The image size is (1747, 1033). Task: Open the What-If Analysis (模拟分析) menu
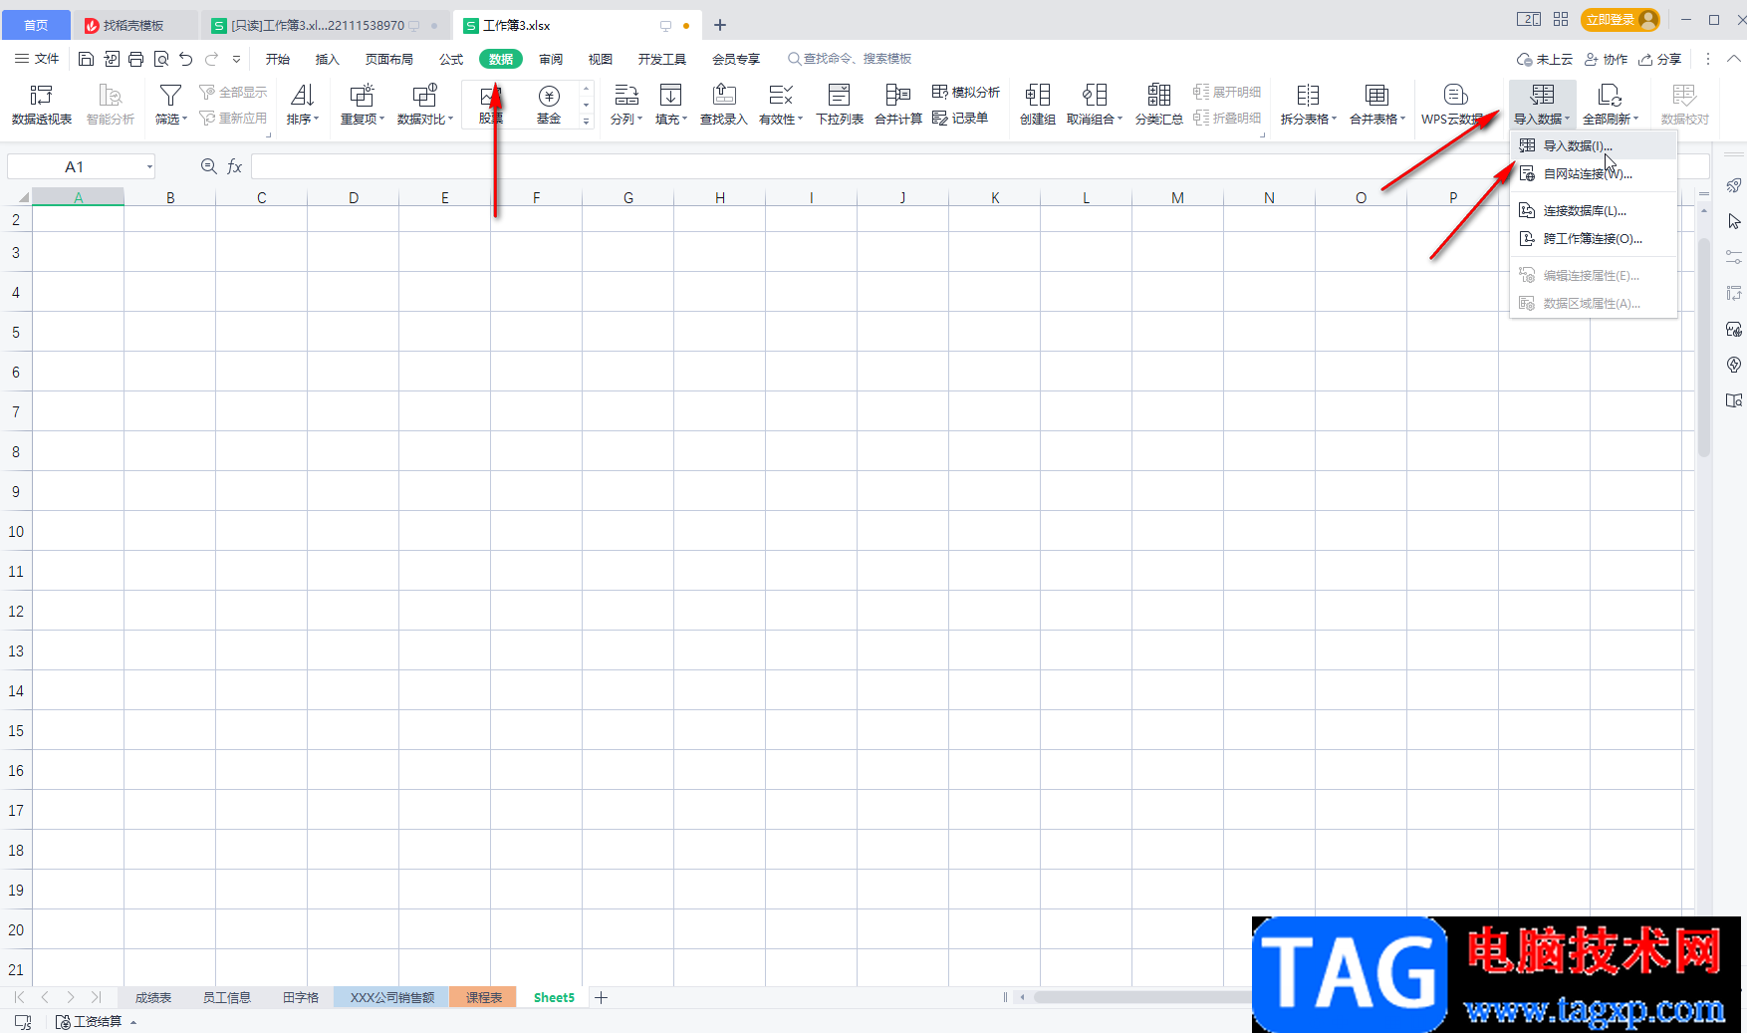click(x=965, y=92)
